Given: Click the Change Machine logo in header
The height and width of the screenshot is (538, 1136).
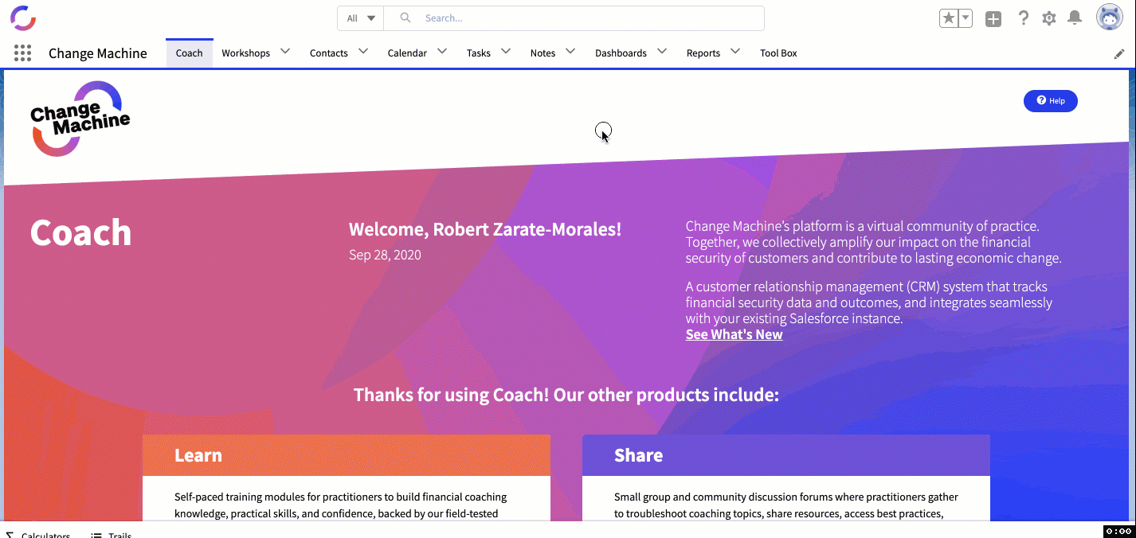Looking at the screenshot, I should click(23, 18).
